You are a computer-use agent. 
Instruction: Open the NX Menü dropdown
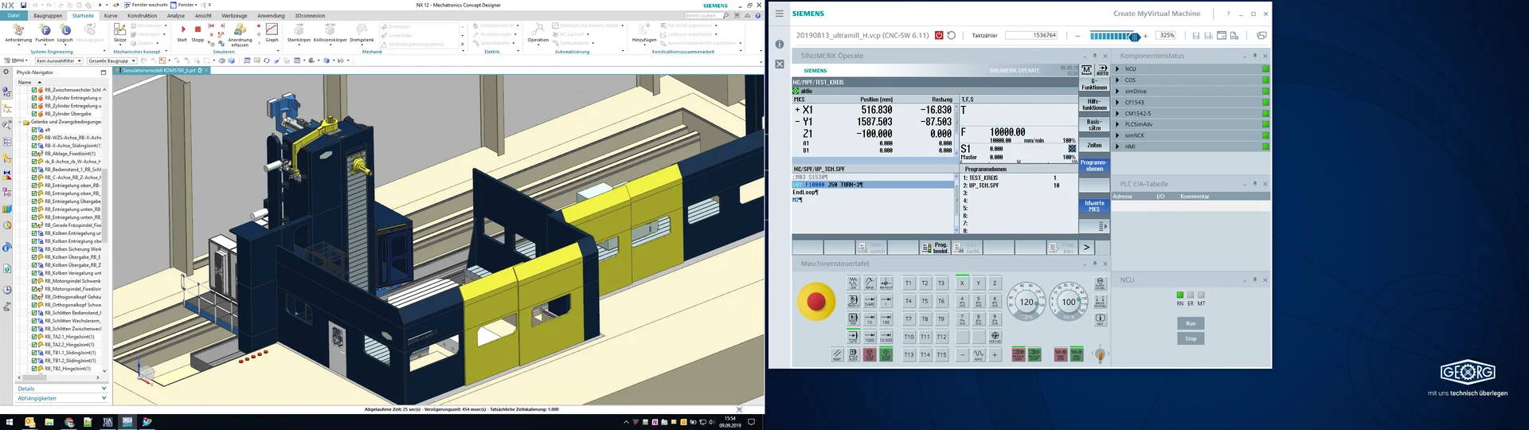16,61
